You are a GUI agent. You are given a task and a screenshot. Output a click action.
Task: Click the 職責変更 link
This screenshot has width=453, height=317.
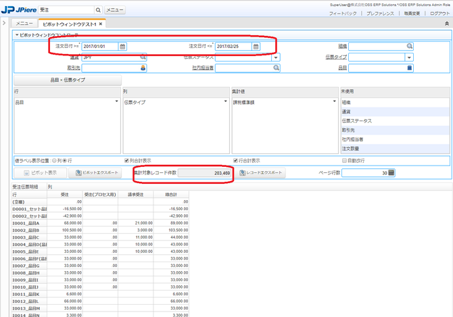coord(412,14)
